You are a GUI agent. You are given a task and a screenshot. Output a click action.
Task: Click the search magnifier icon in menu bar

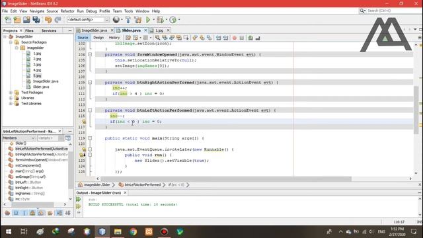tap(362, 11)
